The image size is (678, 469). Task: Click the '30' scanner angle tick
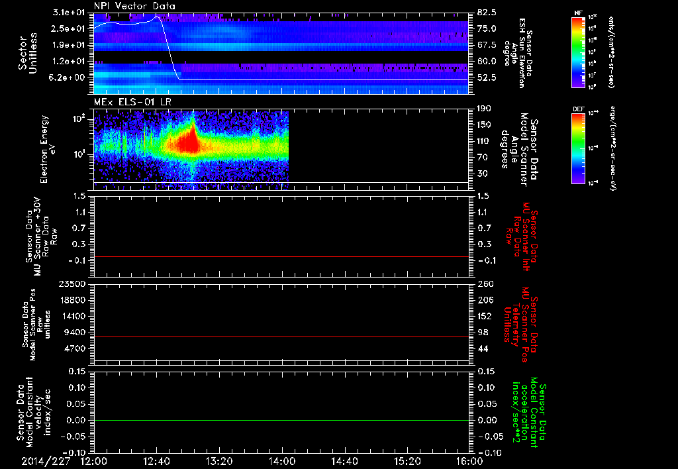(483, 174)
